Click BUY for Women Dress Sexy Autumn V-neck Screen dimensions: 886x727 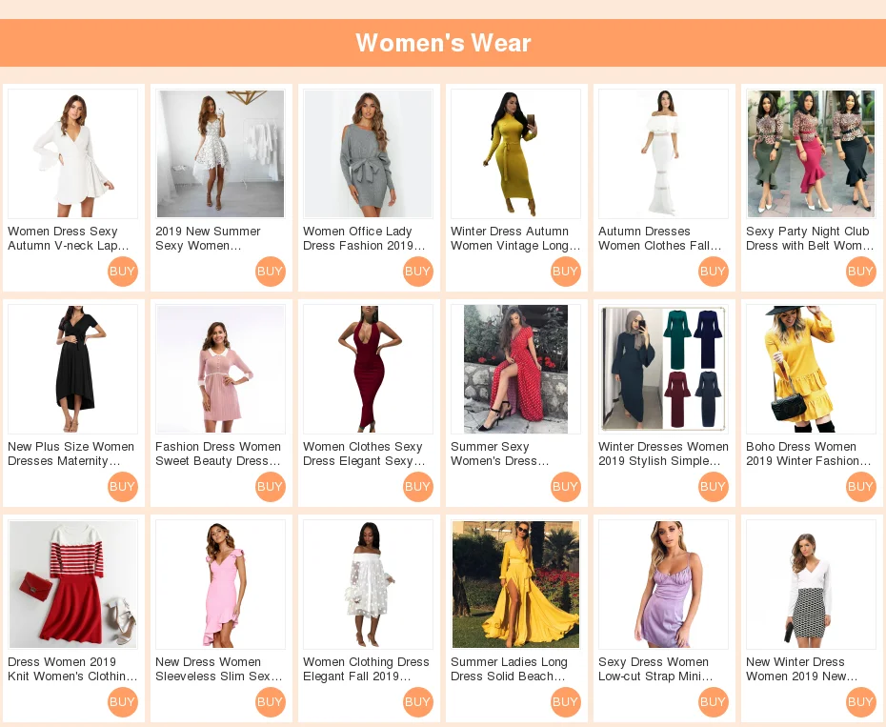point(123,272)
